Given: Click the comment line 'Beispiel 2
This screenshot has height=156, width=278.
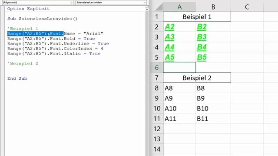Looking at the screenshot, I should 23,64.
